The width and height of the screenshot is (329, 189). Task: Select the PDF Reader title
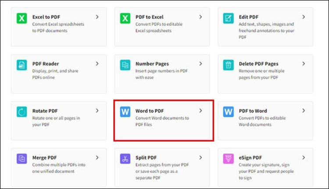(x=46, y=64)
